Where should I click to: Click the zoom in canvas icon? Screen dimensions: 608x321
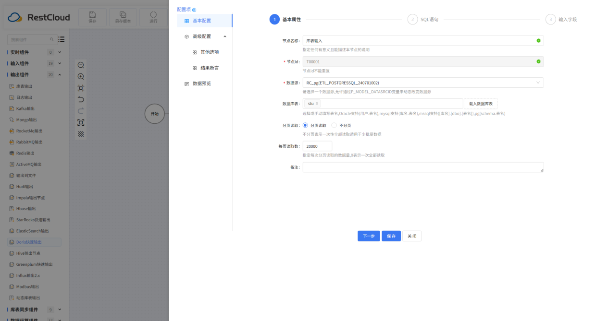click(x=81, y=77)
